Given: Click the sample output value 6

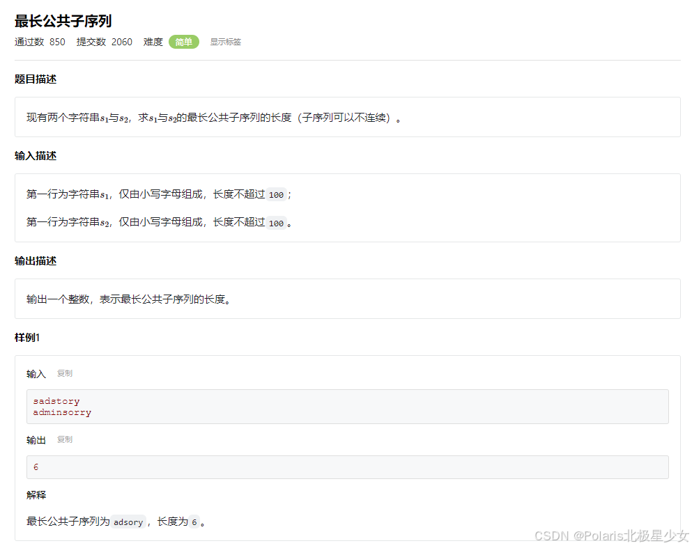Looking at the screenshot, I should point(36,467).
